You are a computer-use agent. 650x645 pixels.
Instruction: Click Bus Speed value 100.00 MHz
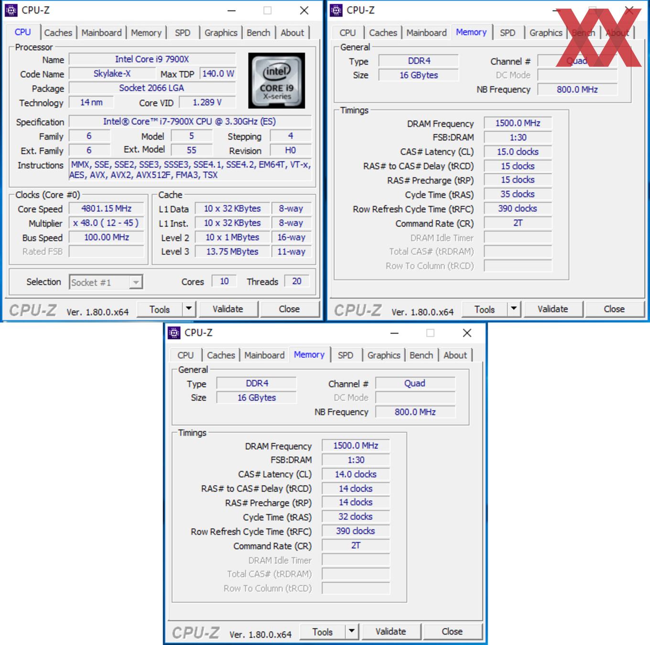[x=106, y=237]
